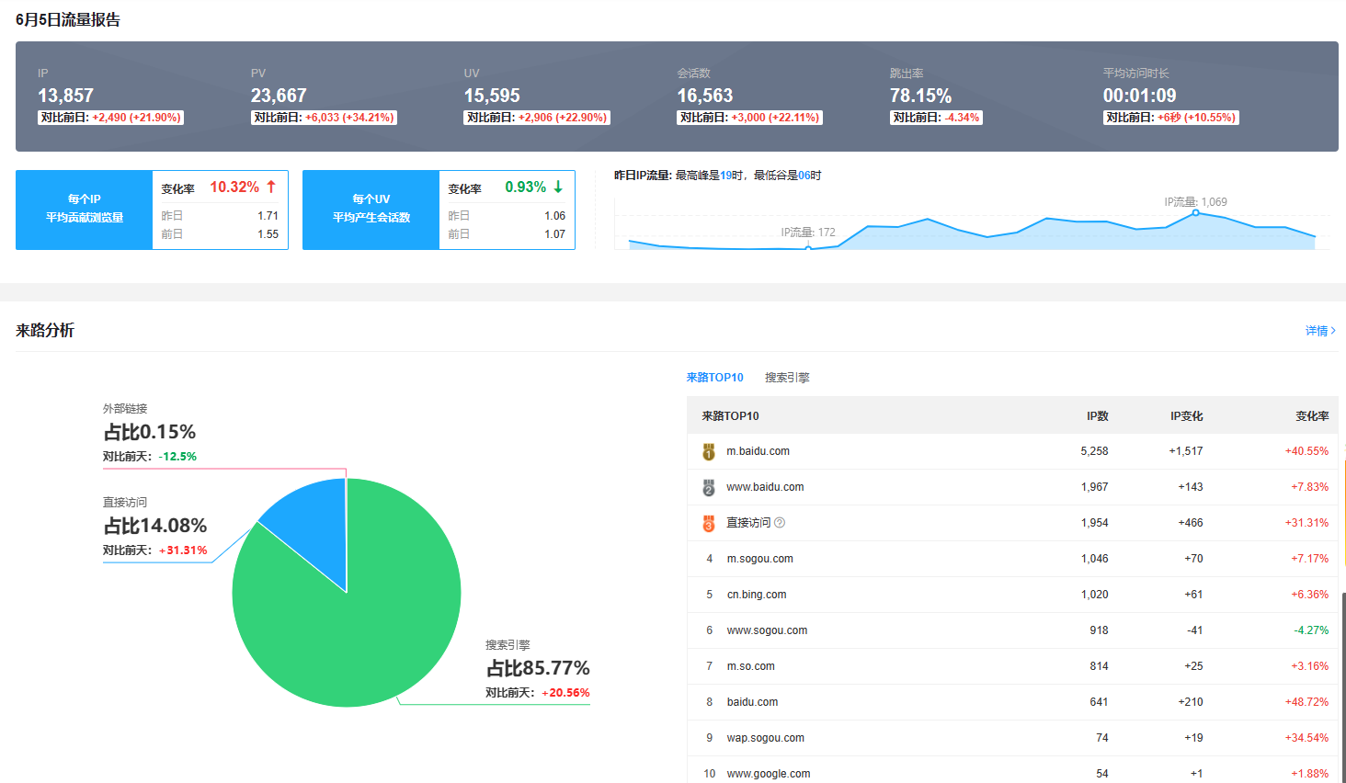Click the IP数 column header
This screenshot has width=1346, height=783.
tap(1097, 416)
